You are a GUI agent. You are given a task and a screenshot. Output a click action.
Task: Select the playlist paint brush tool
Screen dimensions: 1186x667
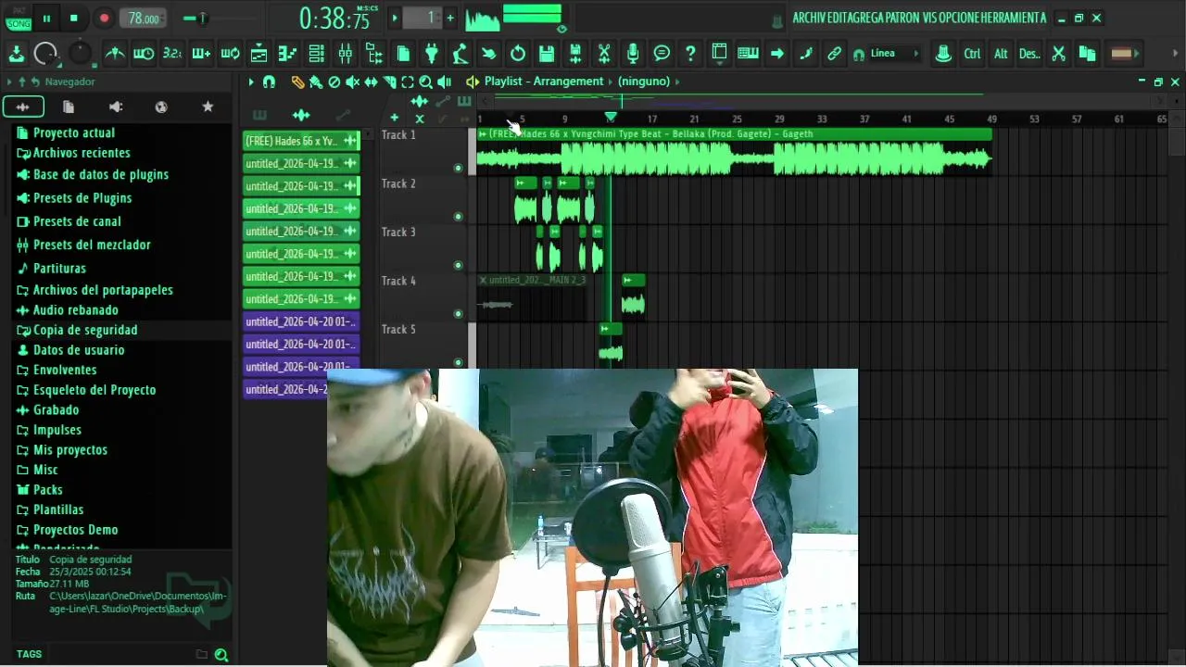pos(316,82)
